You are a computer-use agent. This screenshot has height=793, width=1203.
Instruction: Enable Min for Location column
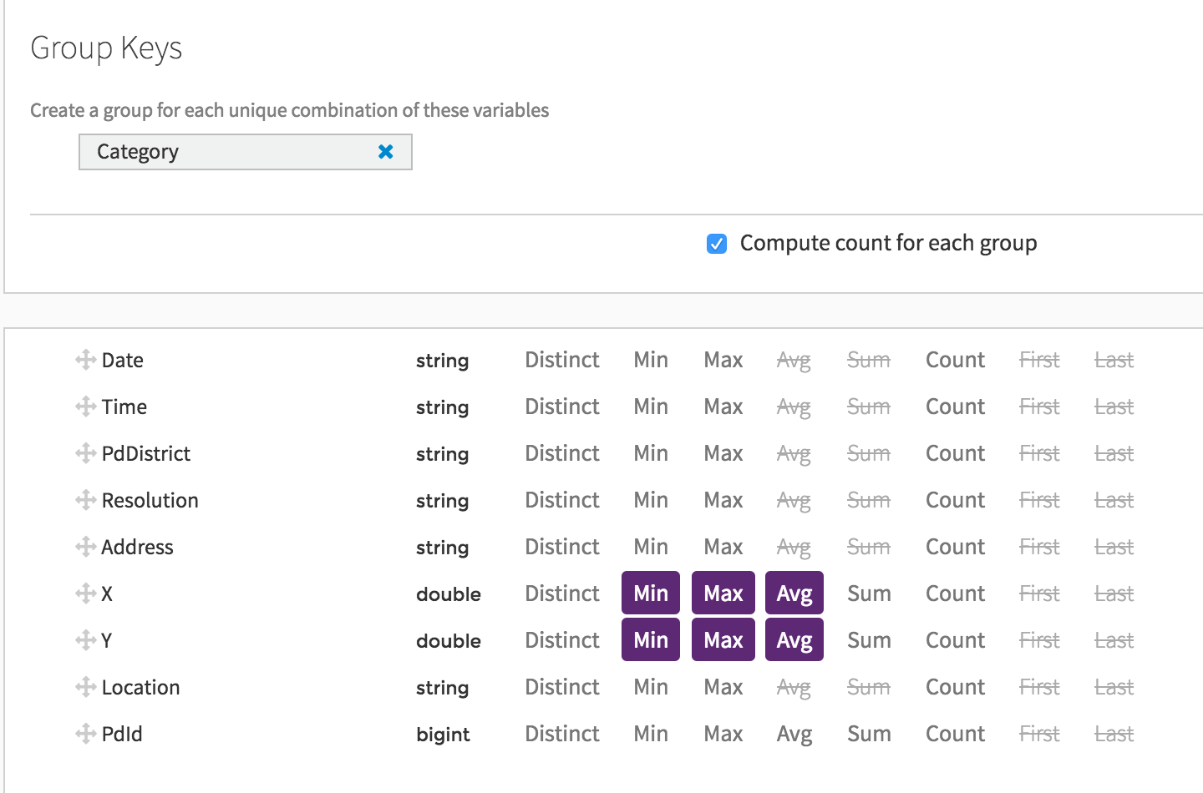[651, 687]
